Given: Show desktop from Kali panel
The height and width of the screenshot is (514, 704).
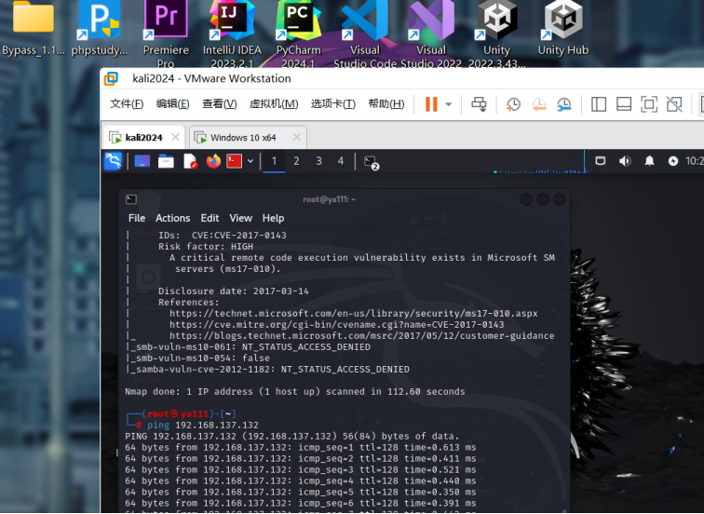Looking at the screenshot, I should point(142,161).
